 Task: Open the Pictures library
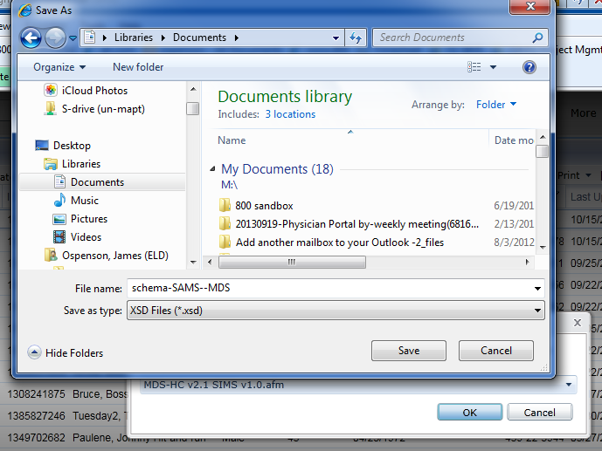(x=88, y=219)
